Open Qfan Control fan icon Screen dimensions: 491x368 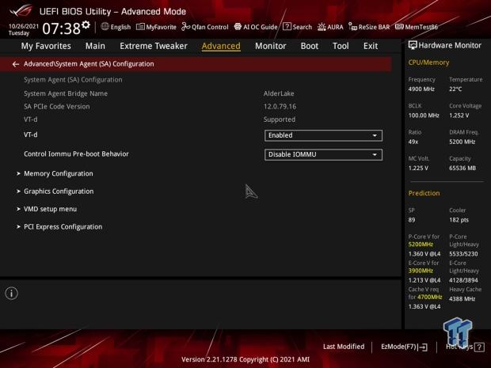[x=185, y=27]
